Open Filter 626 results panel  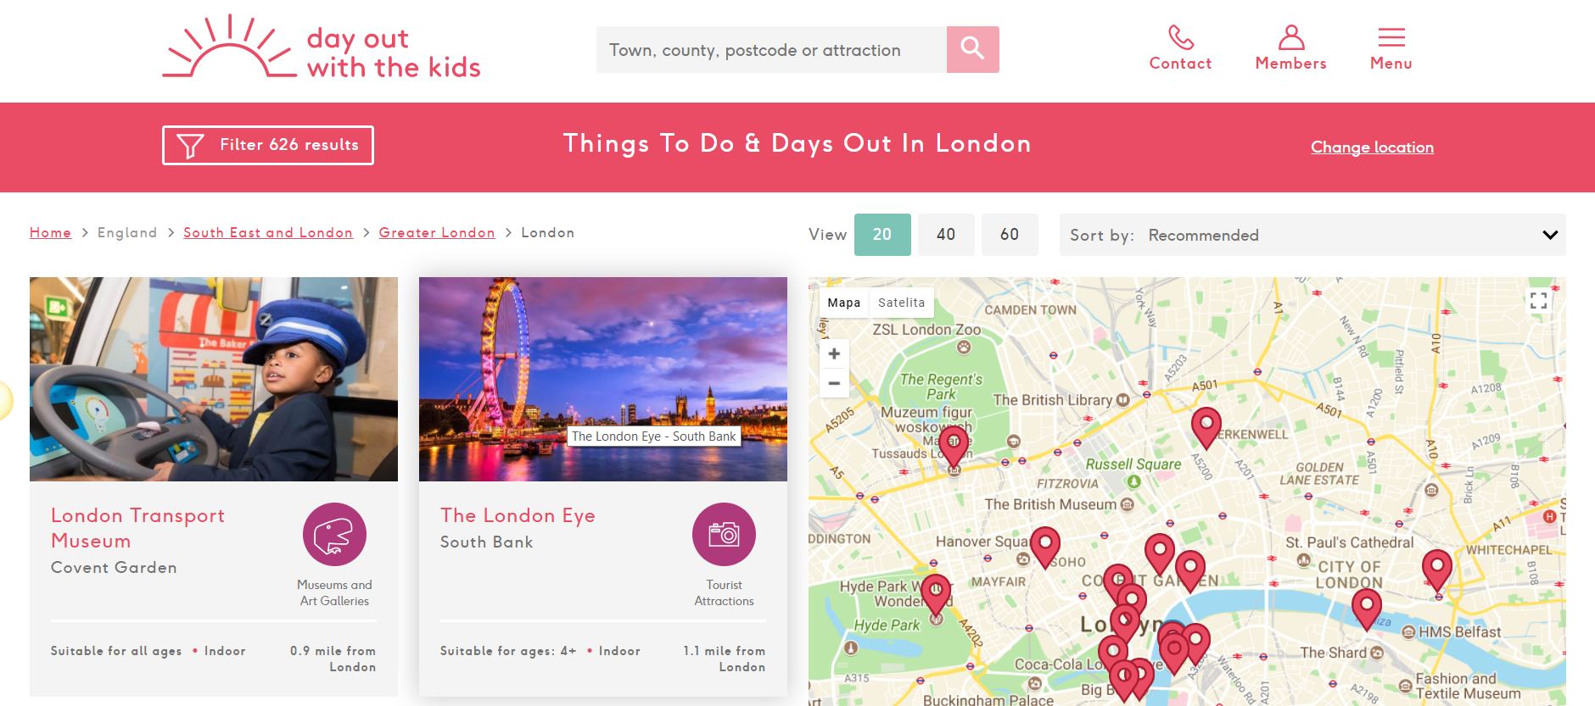click(x=268, y=145)
